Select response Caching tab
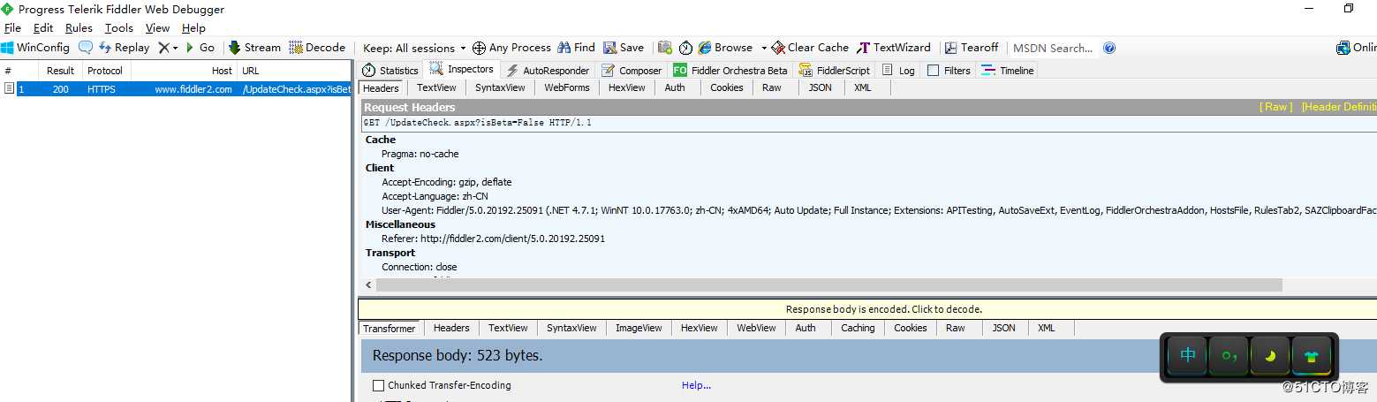This screenshot has height=402, width=1377. click(x=858, y=328)
